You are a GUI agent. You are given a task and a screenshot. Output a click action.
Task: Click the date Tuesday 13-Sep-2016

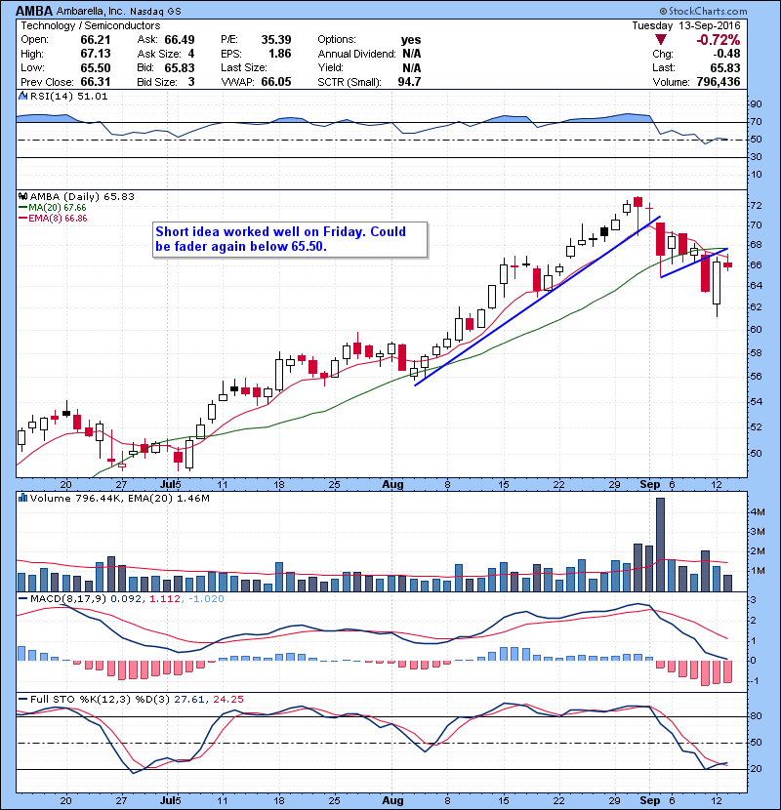pyautogui.click(x=686, y=25)
